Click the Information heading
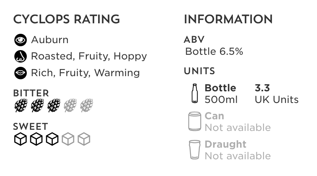The height and width of the screenshot is (176, 317). (x=228, y=19)
